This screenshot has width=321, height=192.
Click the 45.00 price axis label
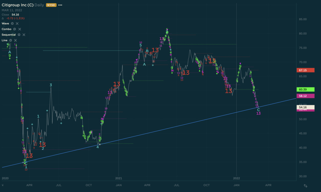click(x=303, y=134)
